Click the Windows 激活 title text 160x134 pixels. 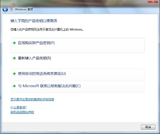(24, 9)
